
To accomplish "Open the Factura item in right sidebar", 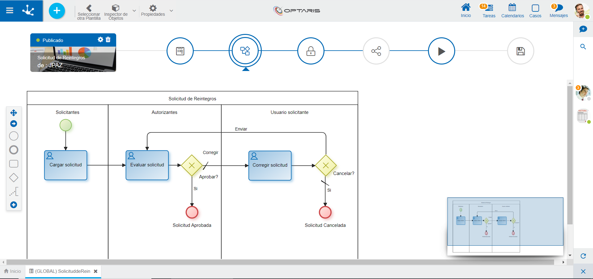I will pos(583,116).
